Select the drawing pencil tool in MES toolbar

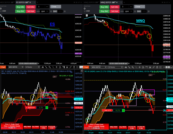point(46,67)
